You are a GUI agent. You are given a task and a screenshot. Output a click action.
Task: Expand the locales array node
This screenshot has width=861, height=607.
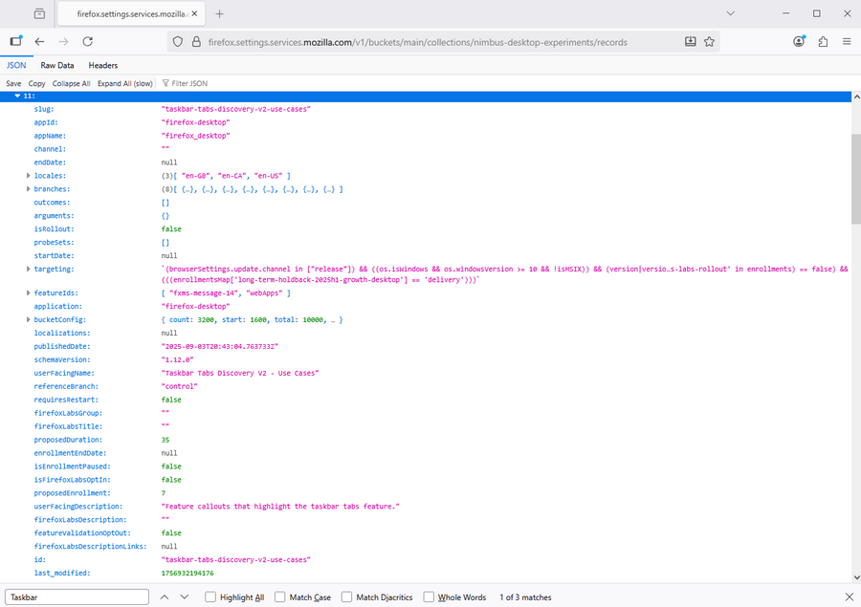point(28,176)
